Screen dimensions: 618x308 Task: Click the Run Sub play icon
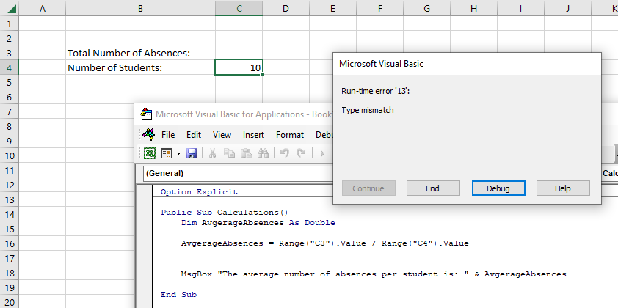(322, 153)
